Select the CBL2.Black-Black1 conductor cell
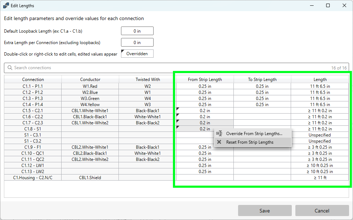 coord(90,153)
